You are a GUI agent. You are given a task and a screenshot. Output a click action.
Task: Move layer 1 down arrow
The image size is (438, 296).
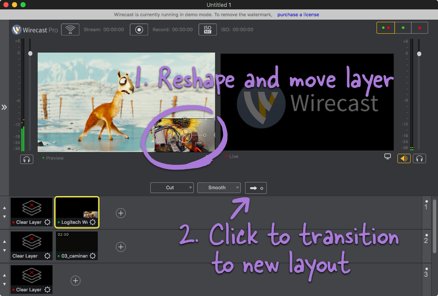click(x=4, y=217)
